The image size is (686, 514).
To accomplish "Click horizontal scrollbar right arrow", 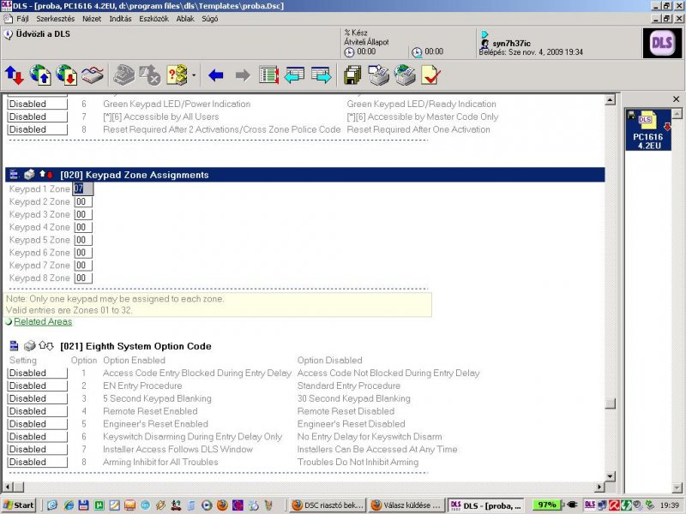I will pos(599,487).
